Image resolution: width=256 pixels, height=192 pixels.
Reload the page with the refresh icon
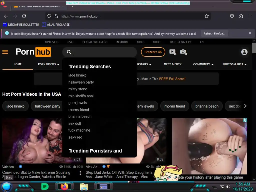tap(24, 16)
